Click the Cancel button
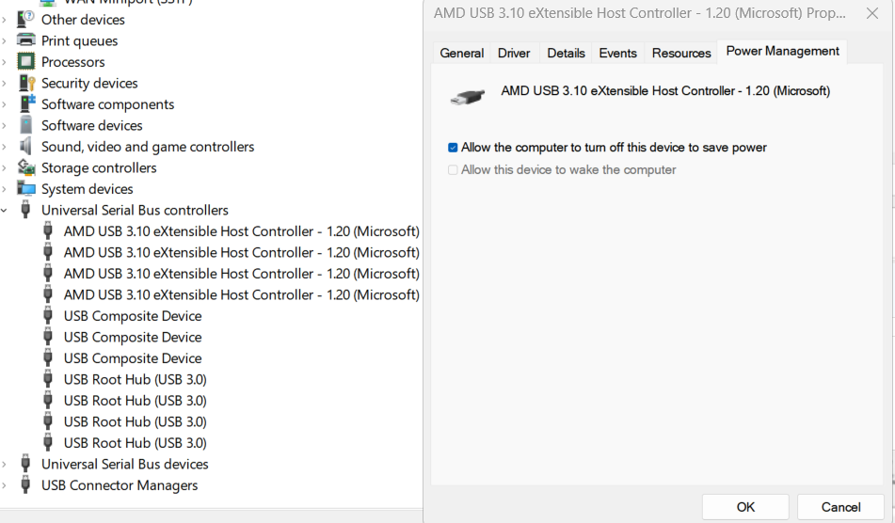 click(840, 507)
